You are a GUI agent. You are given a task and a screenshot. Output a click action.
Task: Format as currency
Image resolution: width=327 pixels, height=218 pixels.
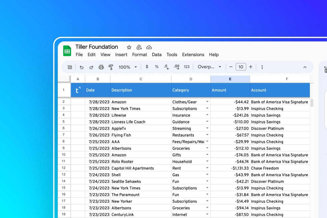(x=147, y=67)
